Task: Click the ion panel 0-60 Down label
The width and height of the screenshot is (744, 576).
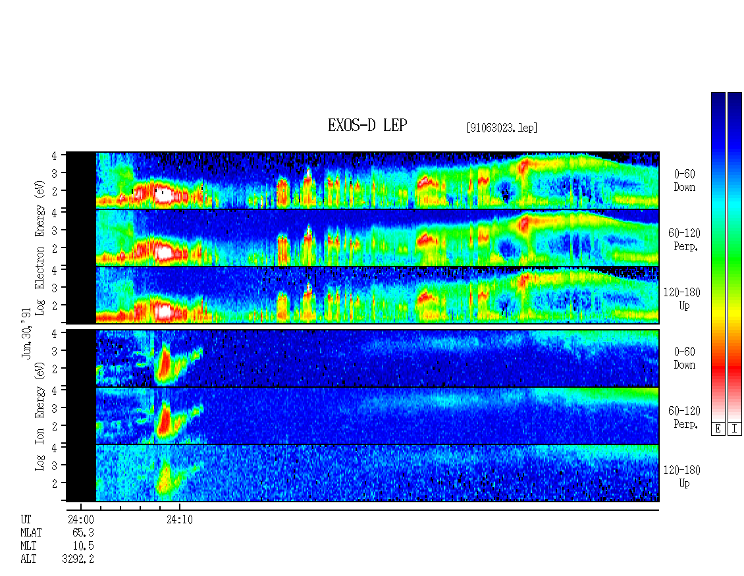Action: pos(684,358)
